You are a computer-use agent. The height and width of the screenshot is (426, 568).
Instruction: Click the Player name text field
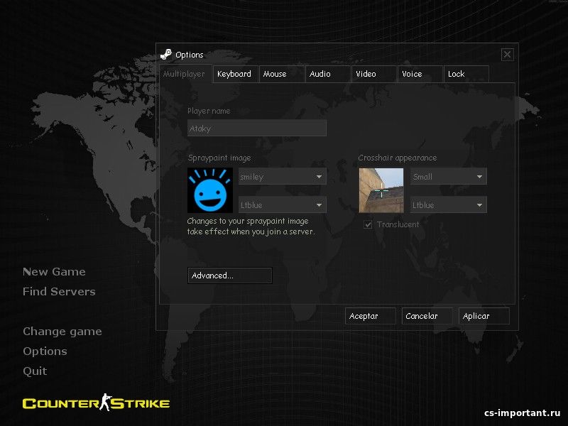pyautogui.click(x=257, y=129)
